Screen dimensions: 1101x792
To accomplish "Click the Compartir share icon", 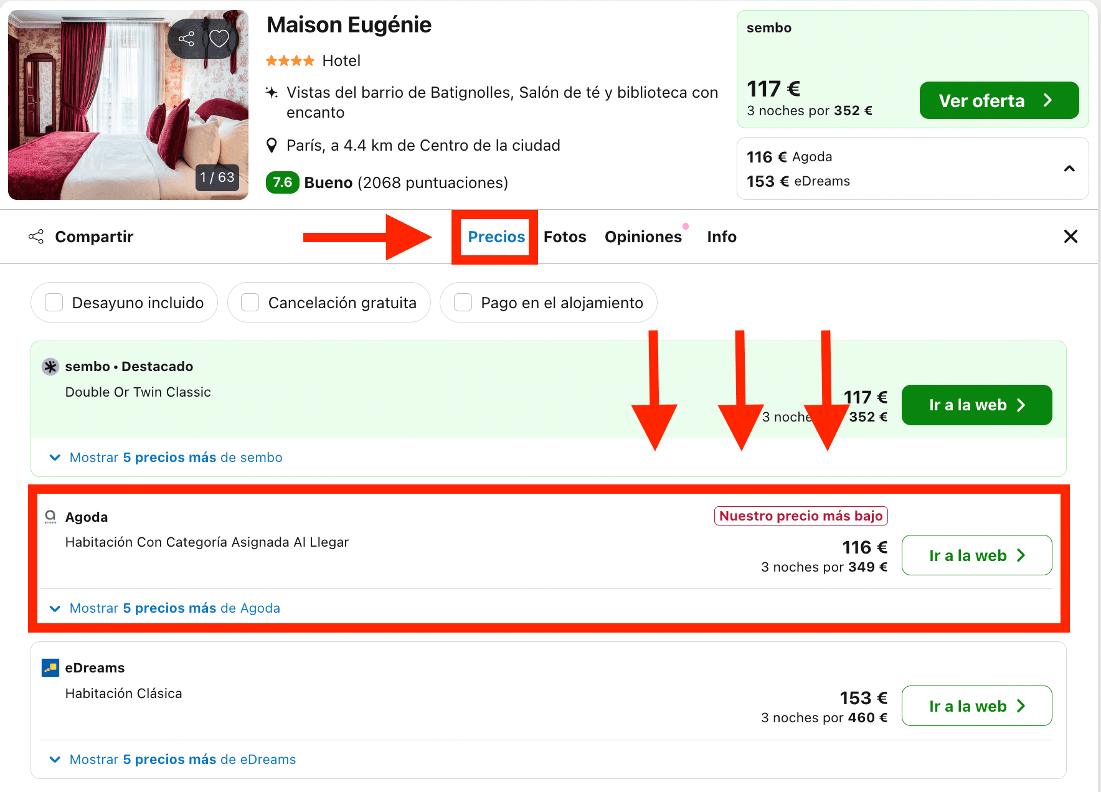I will pyautogui.click(x=37, y=237).
